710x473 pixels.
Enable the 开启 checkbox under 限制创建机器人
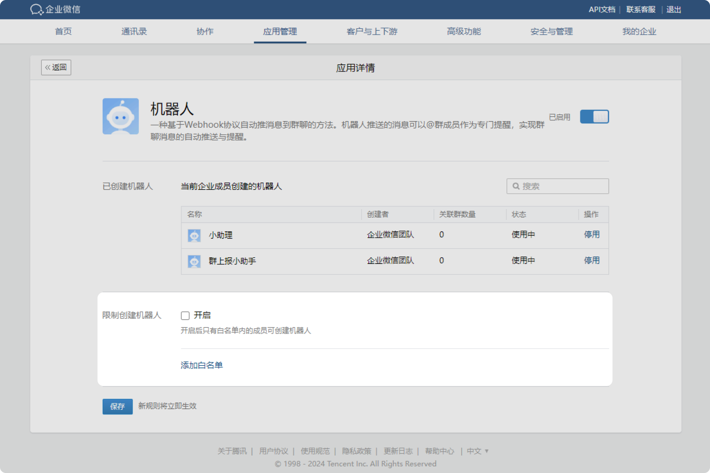(x=185, y=315)
